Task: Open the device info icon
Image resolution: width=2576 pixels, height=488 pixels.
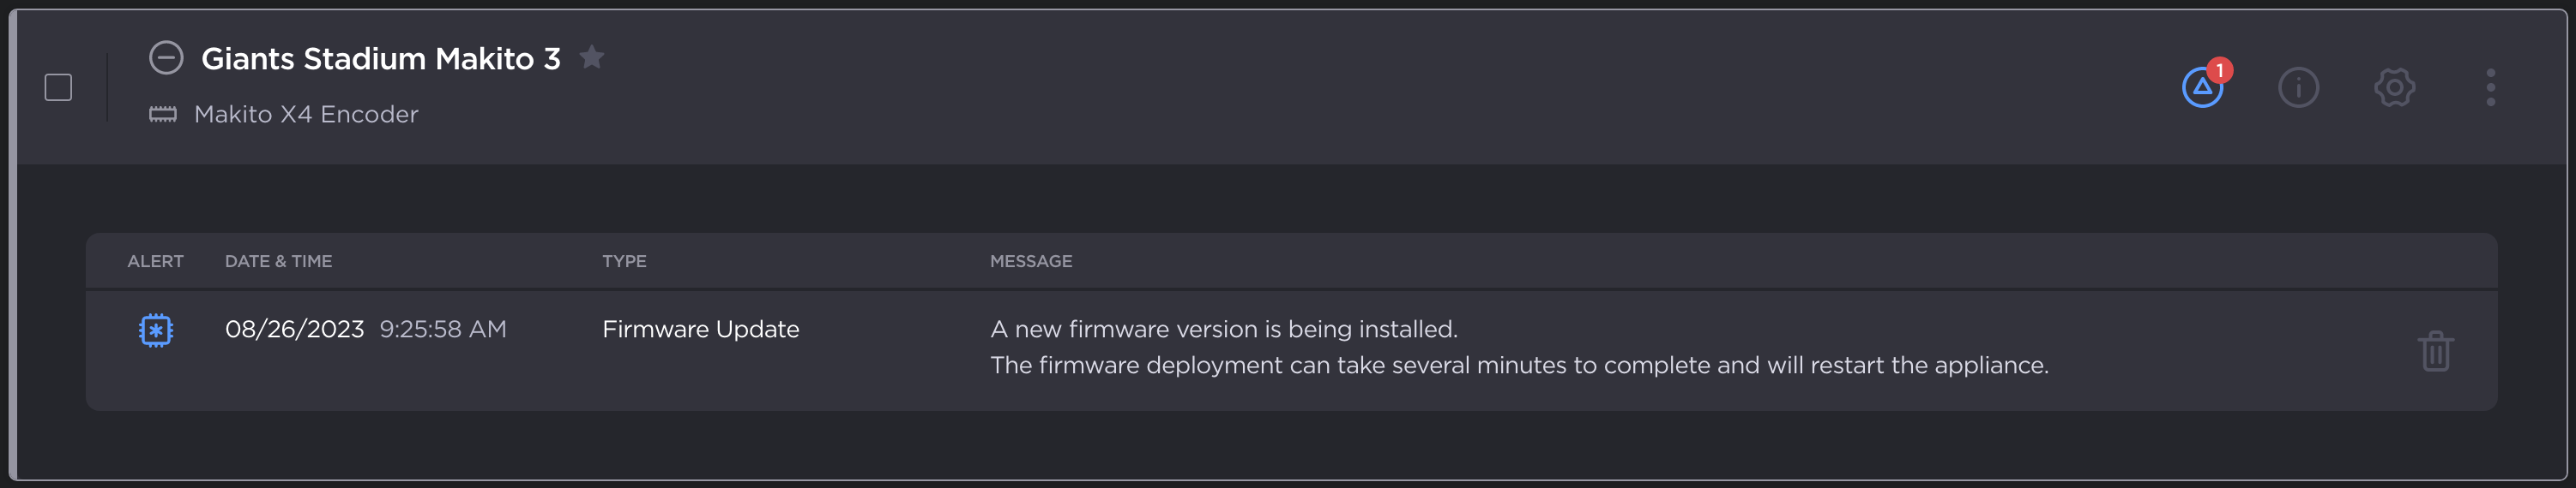Action: point(2298,88)
